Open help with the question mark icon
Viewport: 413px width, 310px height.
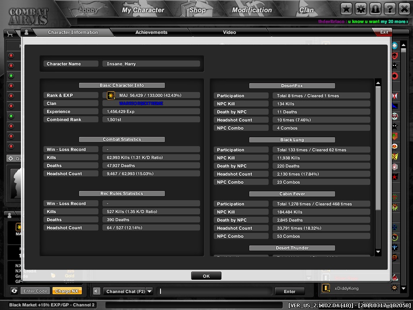pyautogui.click(x=390, y=9)
